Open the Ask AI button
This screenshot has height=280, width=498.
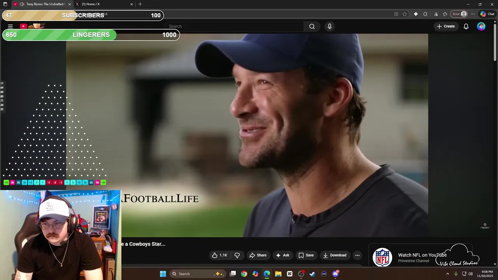(x=282, y=255)
